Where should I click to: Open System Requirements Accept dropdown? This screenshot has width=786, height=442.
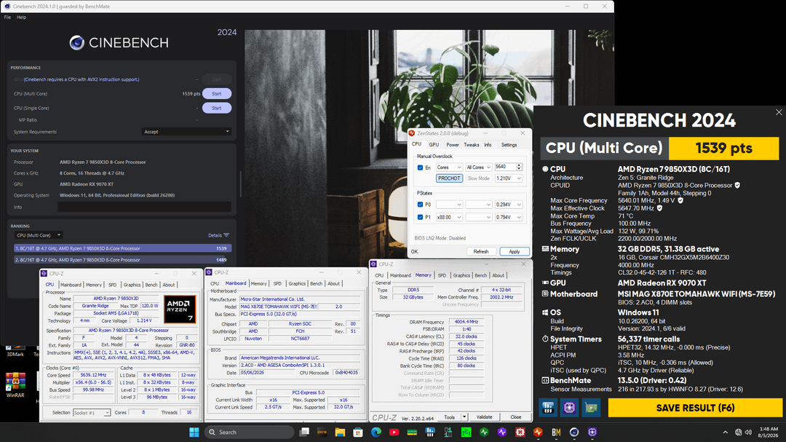(x=186, y=132)
